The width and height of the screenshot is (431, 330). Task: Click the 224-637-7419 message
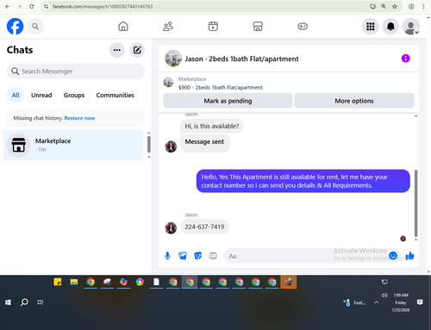[x=204, y=227]
